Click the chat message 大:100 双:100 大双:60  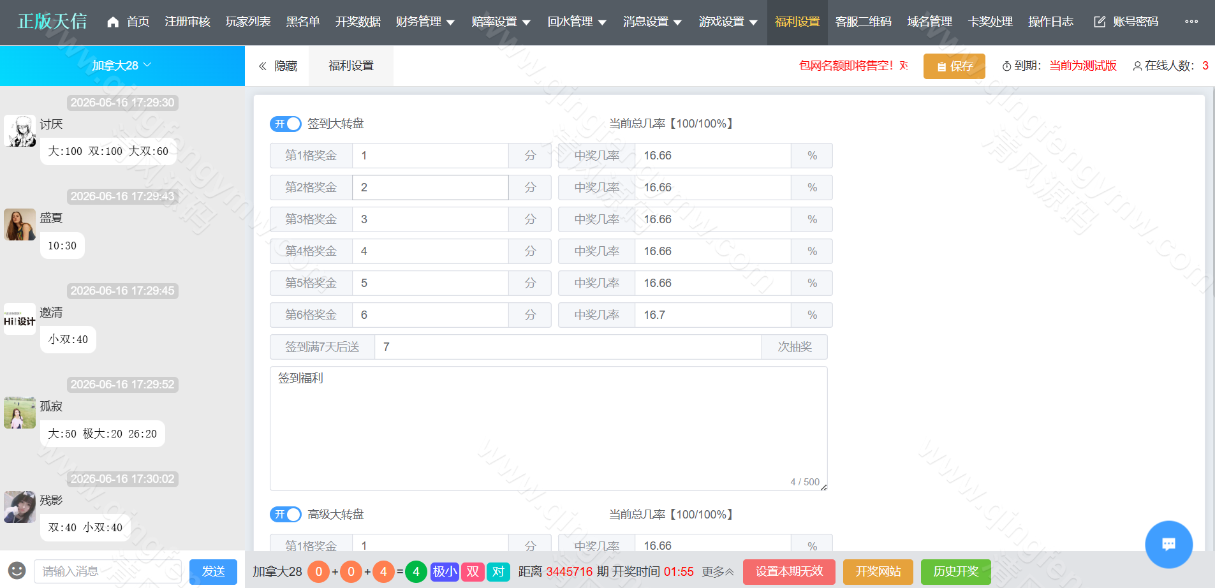[x=108, y=151]
